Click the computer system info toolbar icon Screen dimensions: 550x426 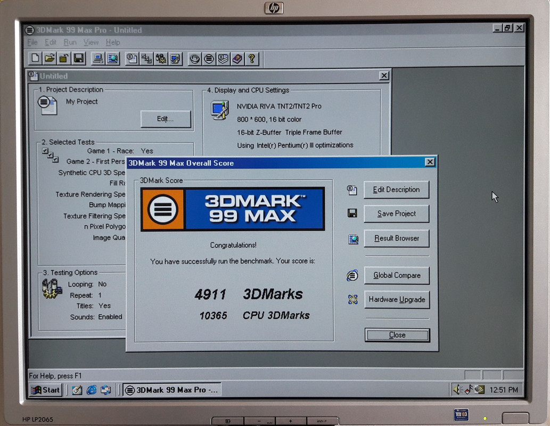click(98, 58)
